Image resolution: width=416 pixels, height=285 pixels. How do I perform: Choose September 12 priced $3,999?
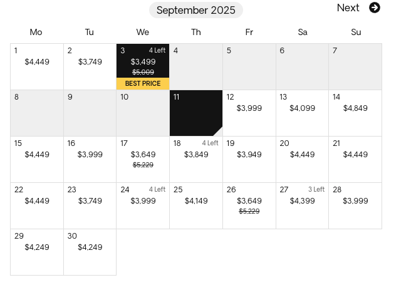(x=249, y=113)
